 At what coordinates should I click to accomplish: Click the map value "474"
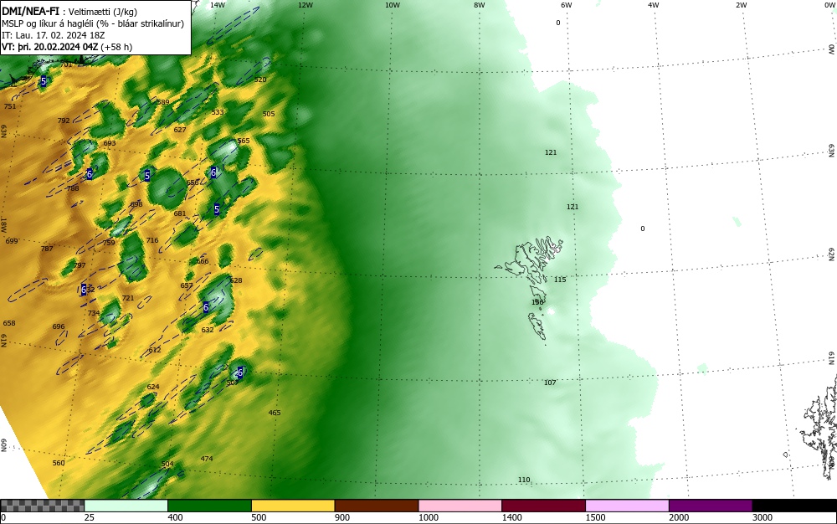(x=207, y=459)
